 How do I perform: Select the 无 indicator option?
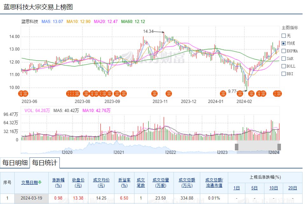(284, 36)
